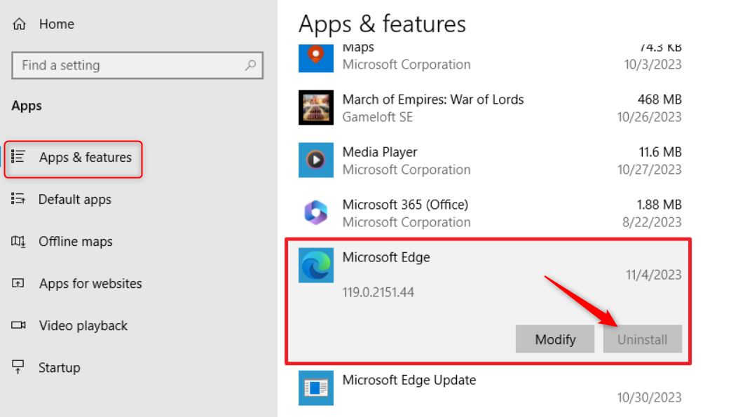Click March of Empires game icon
The image size is (731, 417).
[x=316, y=108]
